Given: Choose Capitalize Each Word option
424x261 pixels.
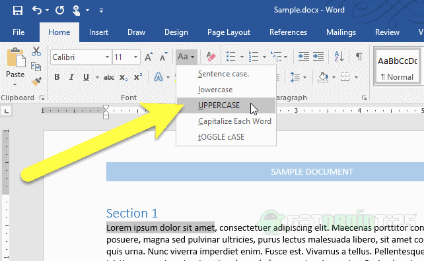Looking at the screenshot, I should point(226,121).
